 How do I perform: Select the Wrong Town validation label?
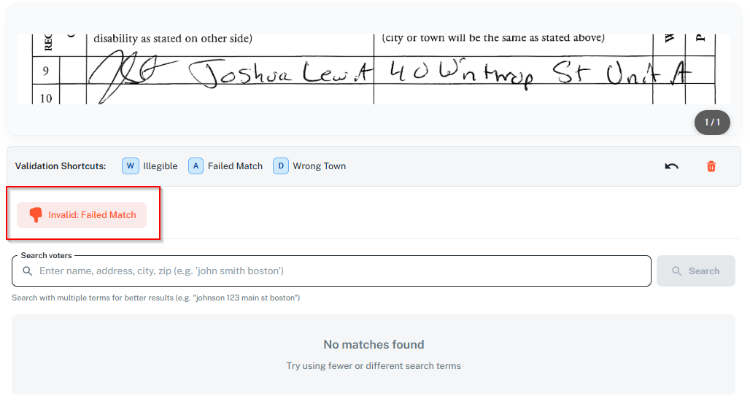(319, 166)
